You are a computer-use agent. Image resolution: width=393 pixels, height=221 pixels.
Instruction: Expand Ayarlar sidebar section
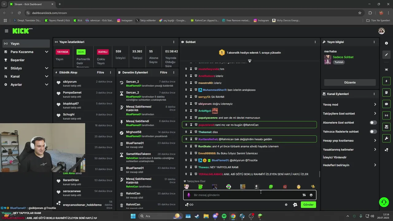(26, 84)
